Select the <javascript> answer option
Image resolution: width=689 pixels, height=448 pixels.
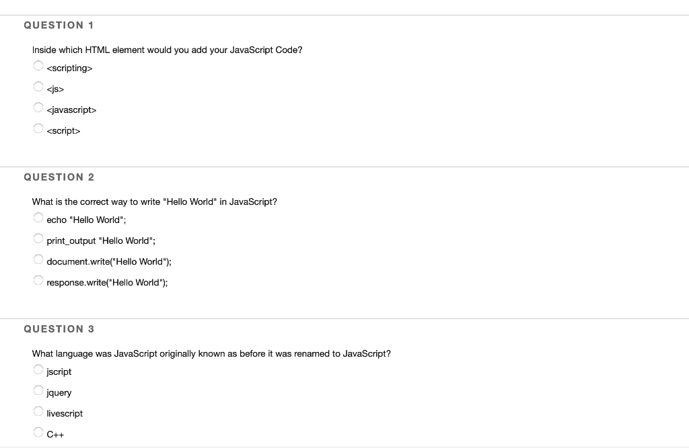click(38, 107)
